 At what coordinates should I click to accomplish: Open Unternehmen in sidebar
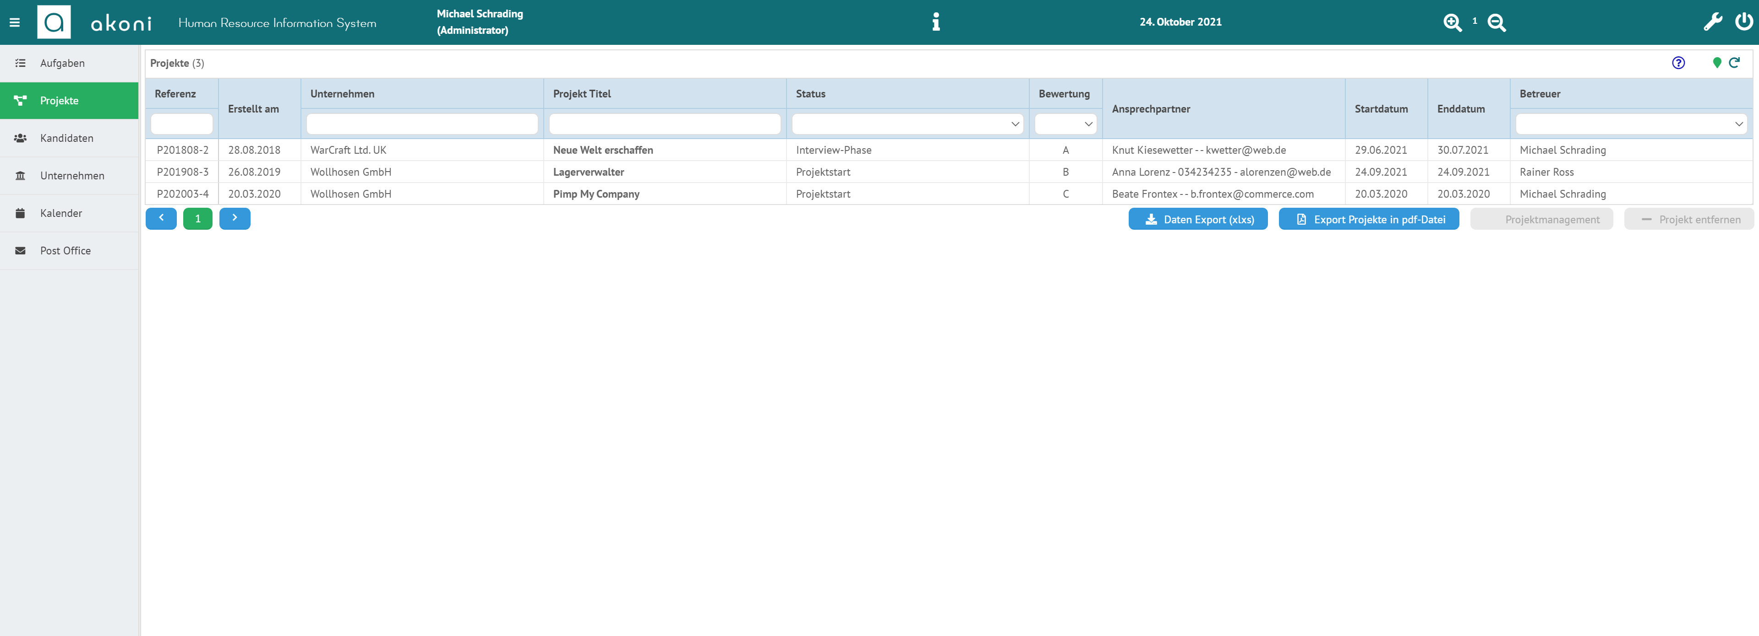(69, 176)
